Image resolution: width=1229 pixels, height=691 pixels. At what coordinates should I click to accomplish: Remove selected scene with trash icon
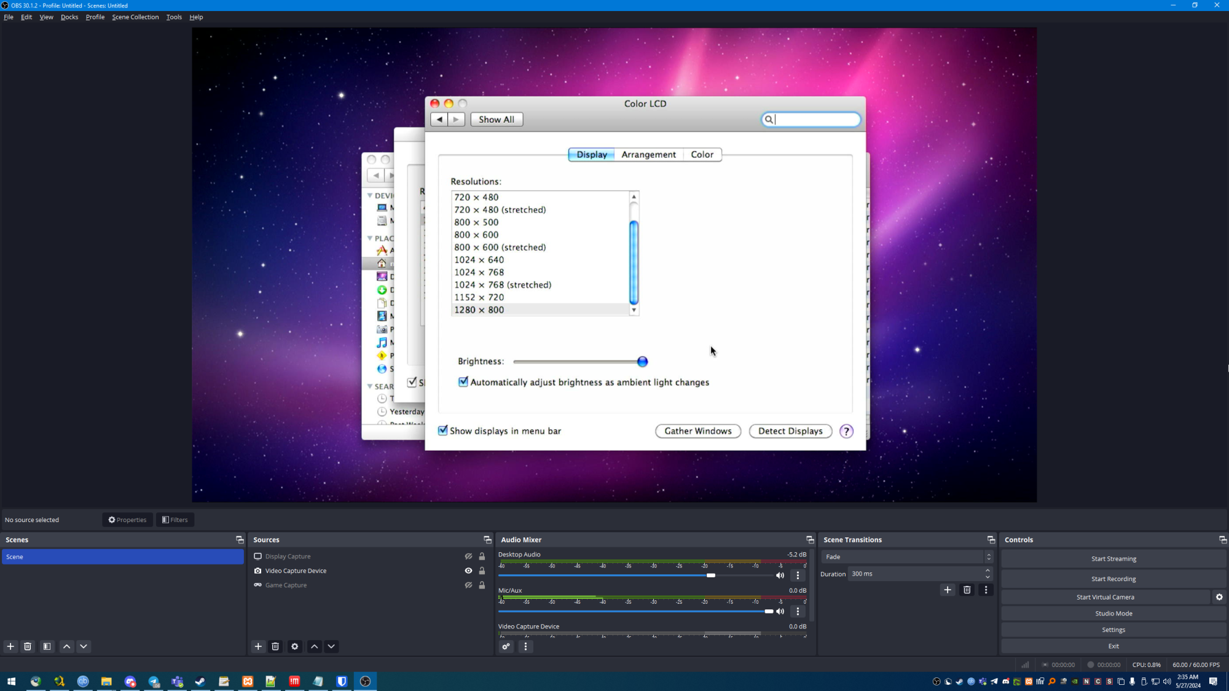click(28, 646)
